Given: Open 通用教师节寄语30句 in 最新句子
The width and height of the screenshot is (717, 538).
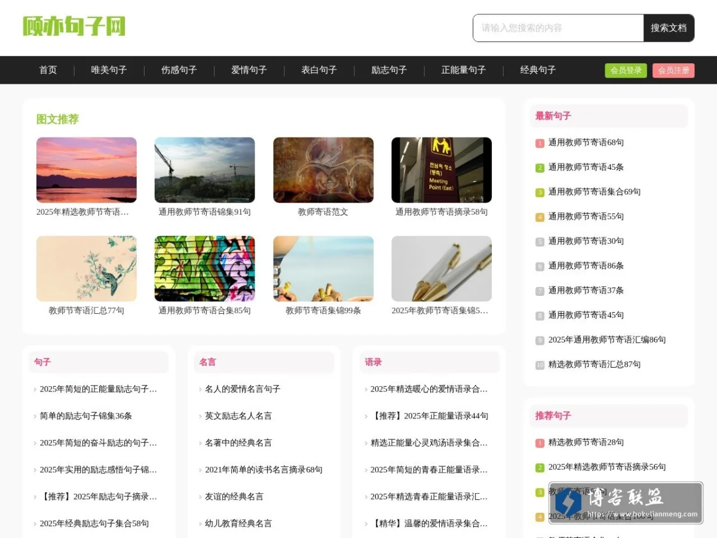Looking at the screenshot, I should (586, 241).
